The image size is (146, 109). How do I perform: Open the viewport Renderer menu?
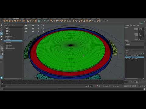click(41, 24)
